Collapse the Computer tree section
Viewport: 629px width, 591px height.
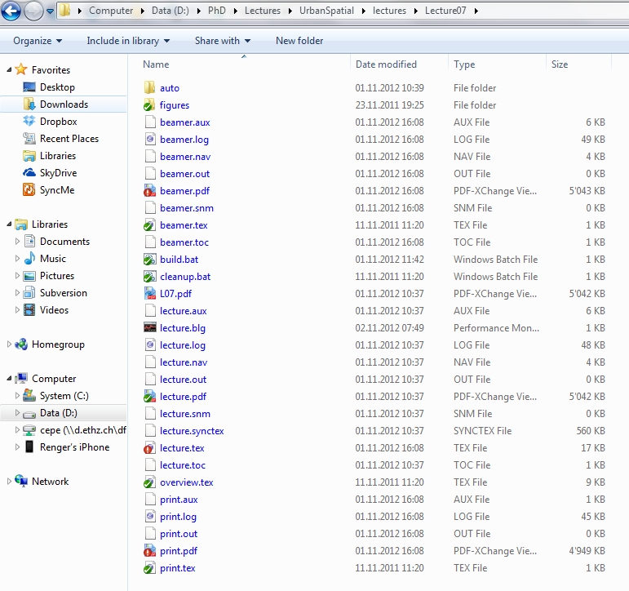pyautogui.click(x=9, y=378)
